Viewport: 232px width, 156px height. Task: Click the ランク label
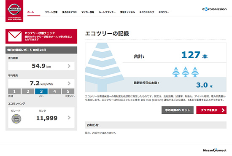pyautogui.click(x=43, y=111)
